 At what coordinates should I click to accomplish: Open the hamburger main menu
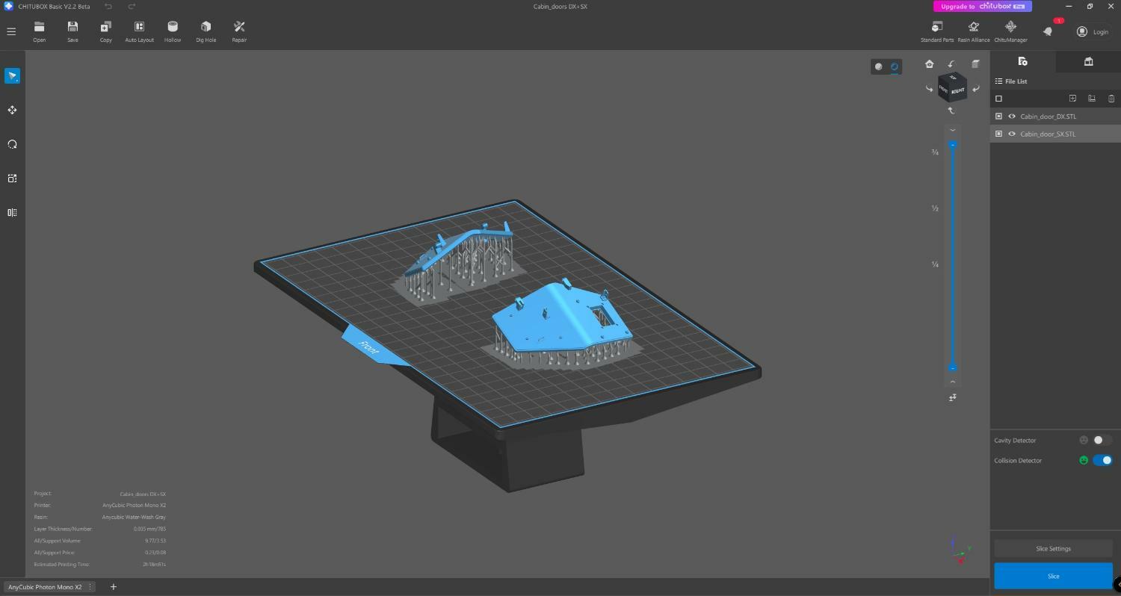coord(11,31)
